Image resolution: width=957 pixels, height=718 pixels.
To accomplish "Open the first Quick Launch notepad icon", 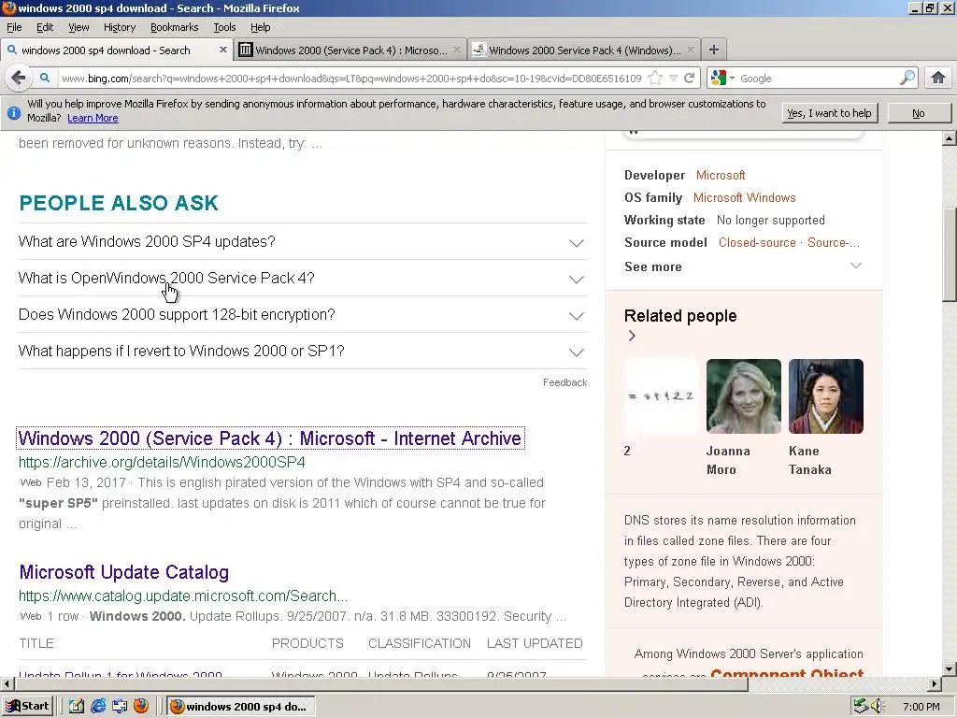I will point(77,707).
